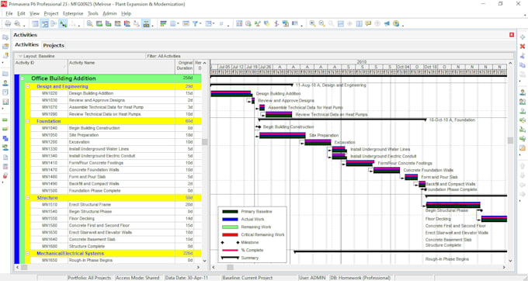528x281 pixels.
Task: Open the View menu
Action: 34,13
